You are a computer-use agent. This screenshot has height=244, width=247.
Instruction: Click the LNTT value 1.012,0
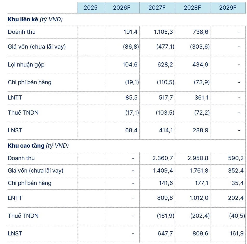pyautogui.click(x=198, y=198)
